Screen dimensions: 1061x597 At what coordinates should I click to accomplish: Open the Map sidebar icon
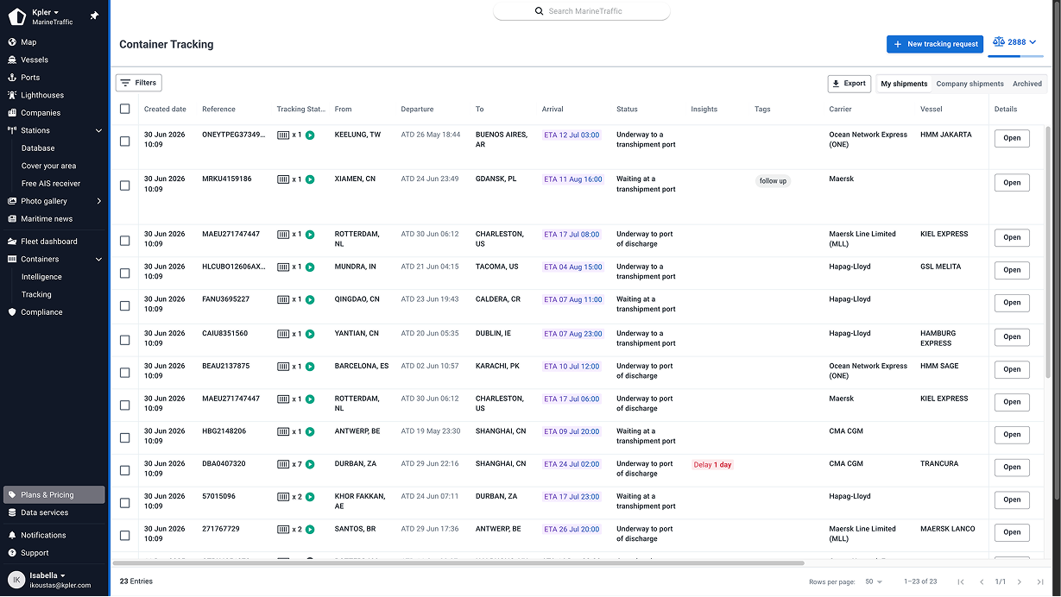pos(12,42)
